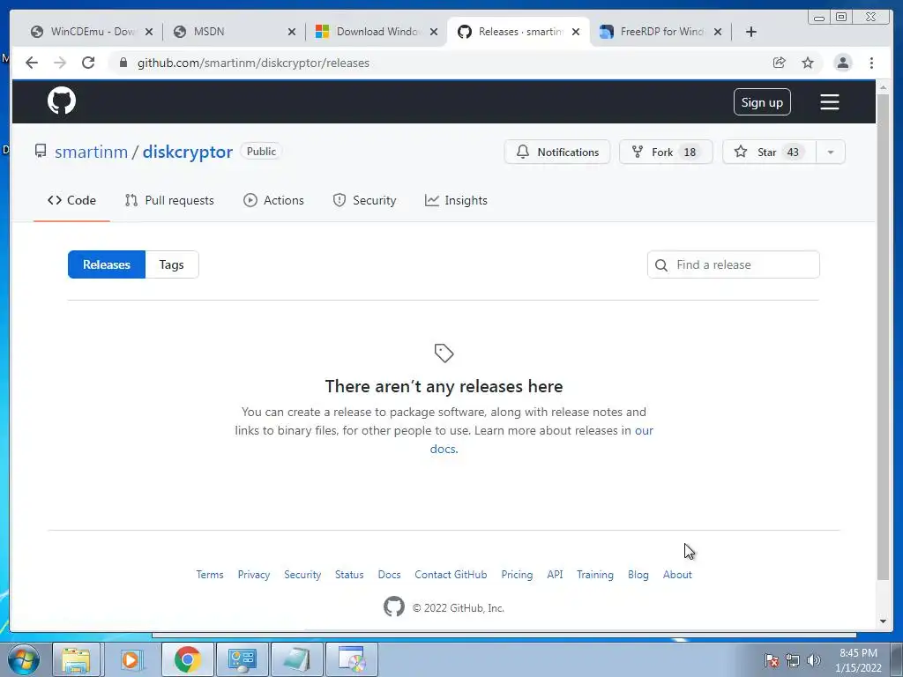Open the disc installer taskbar icon

352,659
